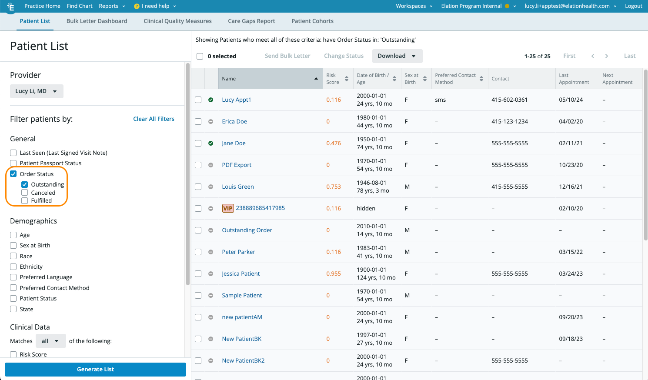648x380 pixels.
Task: Open the Louis Green patient link
Action: point(238,187)
